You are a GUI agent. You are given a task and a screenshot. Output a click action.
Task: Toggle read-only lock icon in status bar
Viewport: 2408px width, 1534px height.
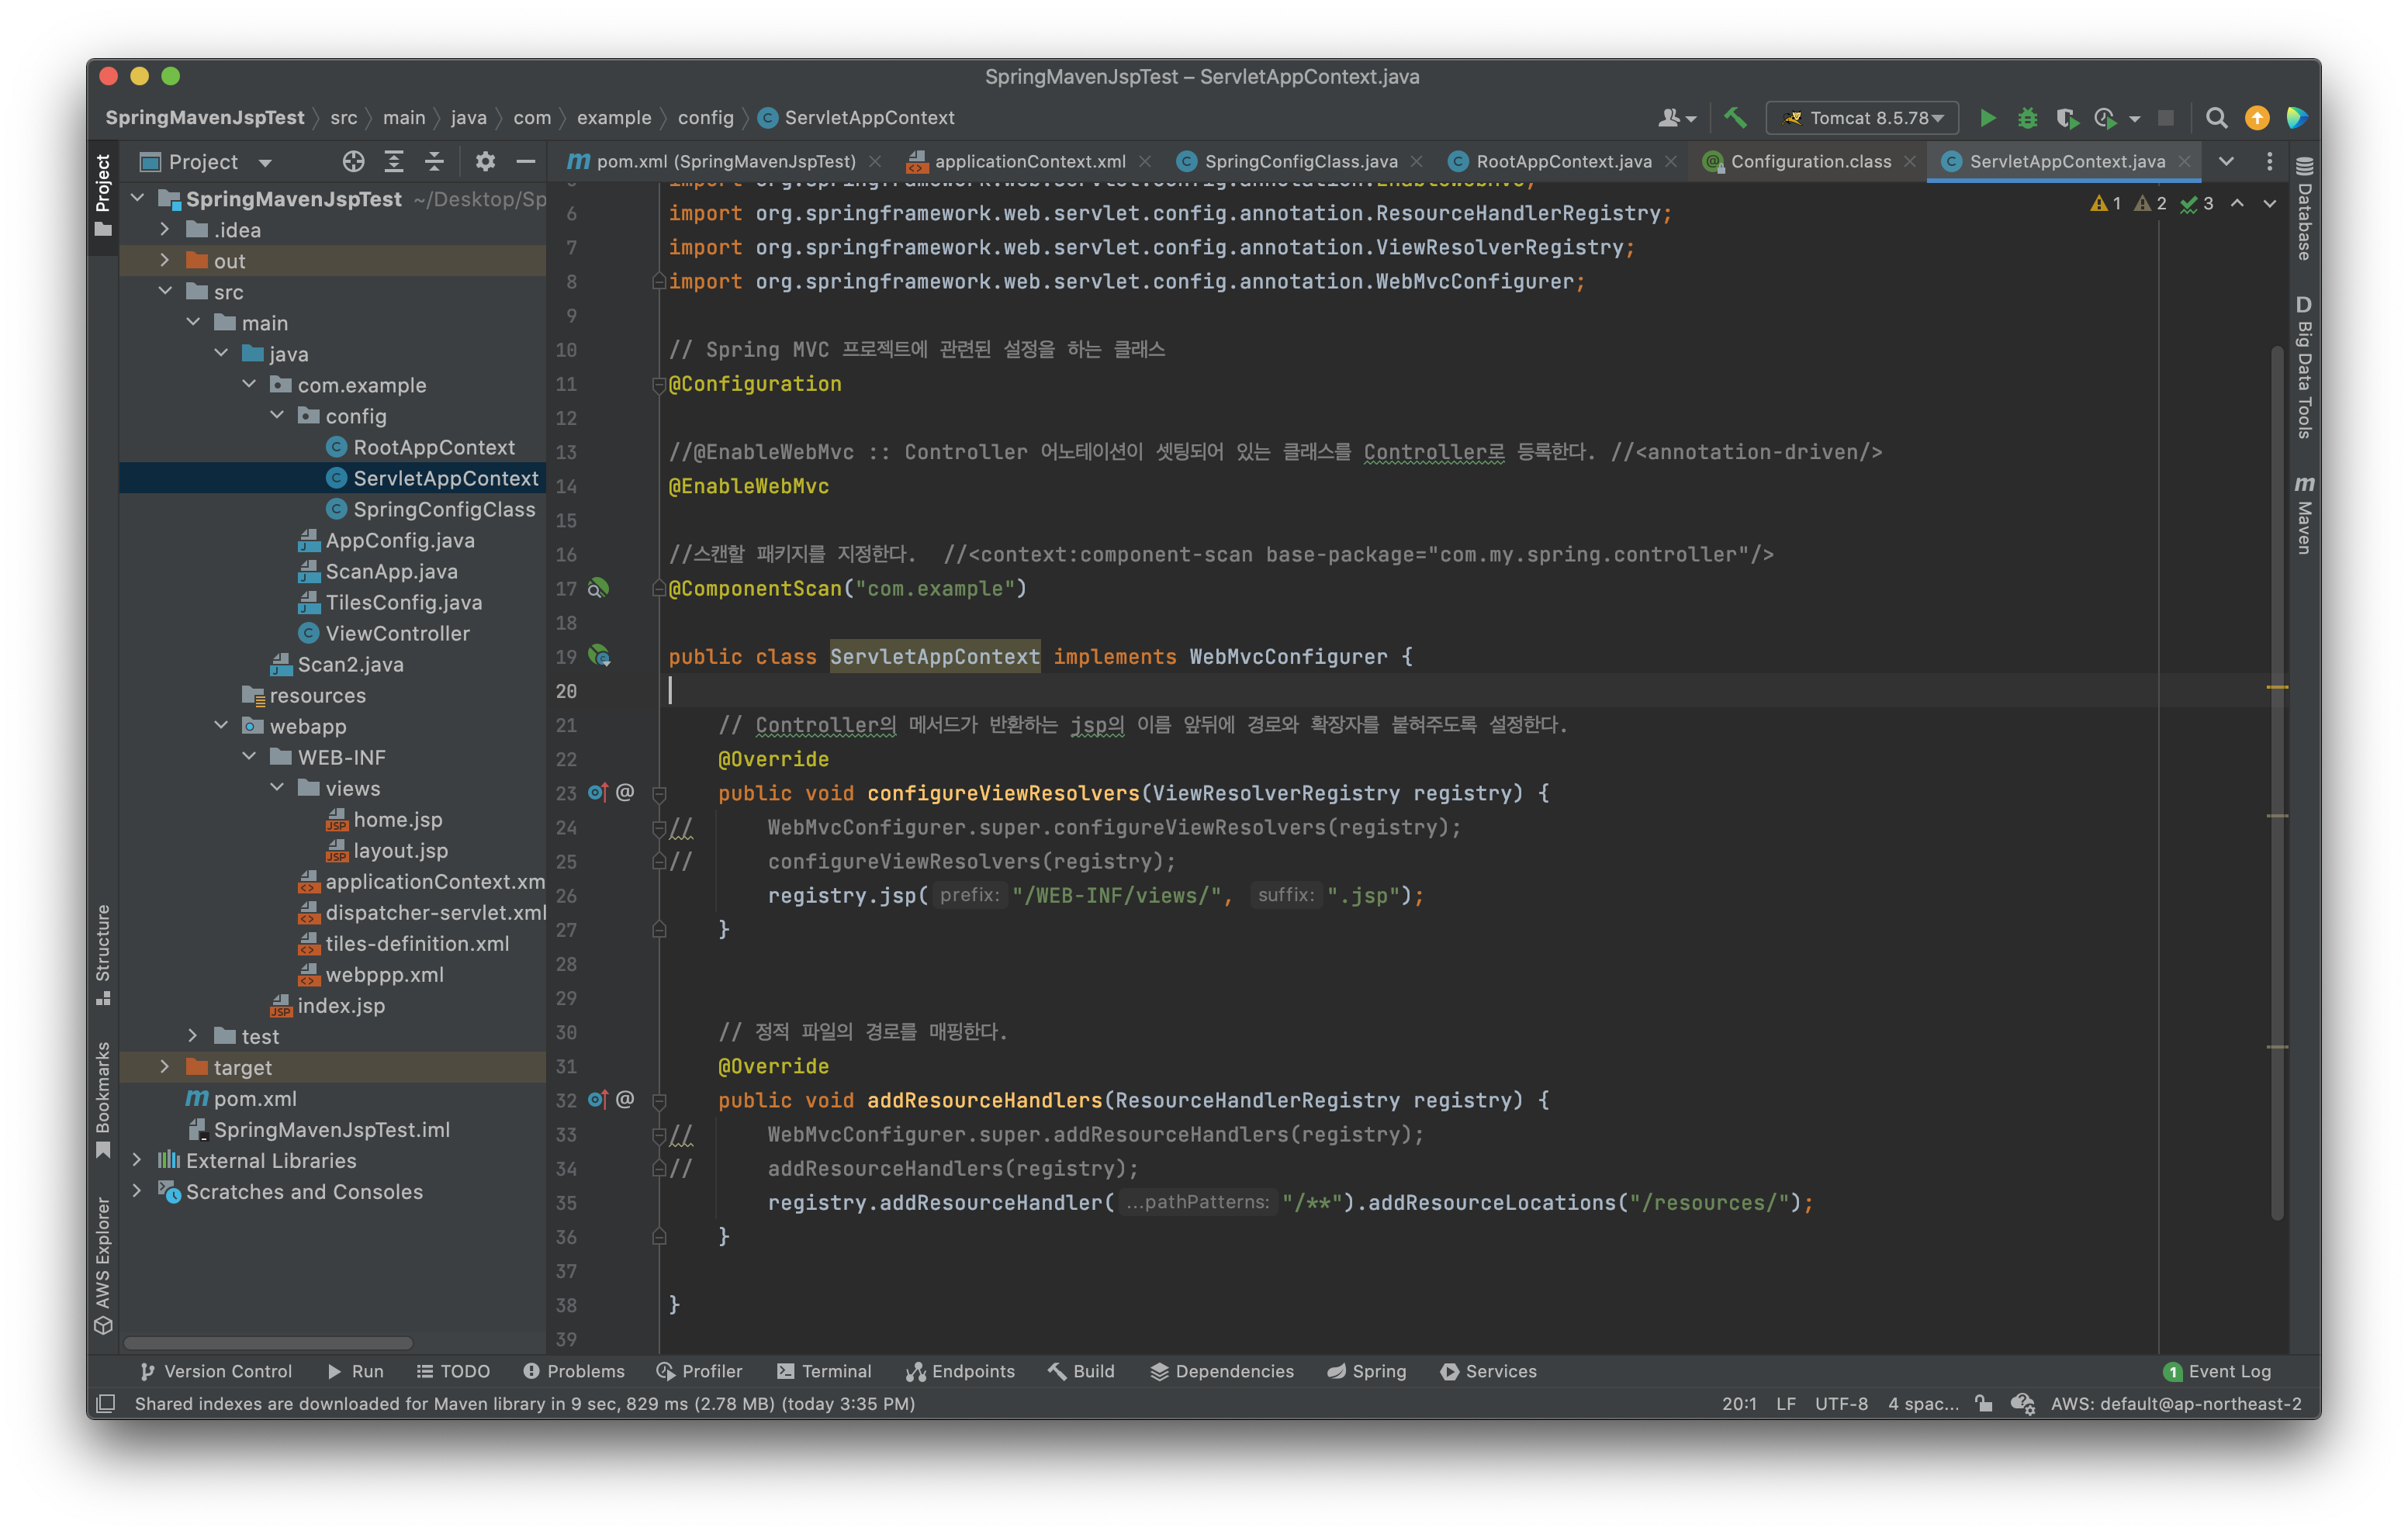point(1984,1403)
